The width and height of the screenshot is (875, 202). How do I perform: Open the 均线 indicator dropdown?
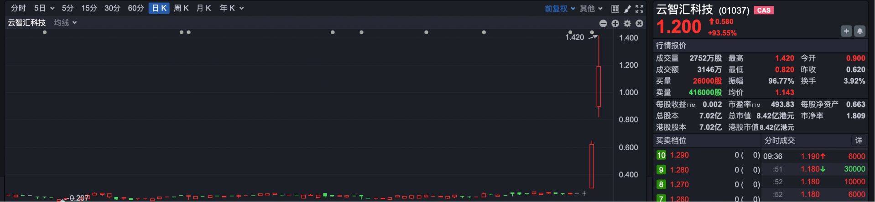pyautogui.click(x=65, y=22)
